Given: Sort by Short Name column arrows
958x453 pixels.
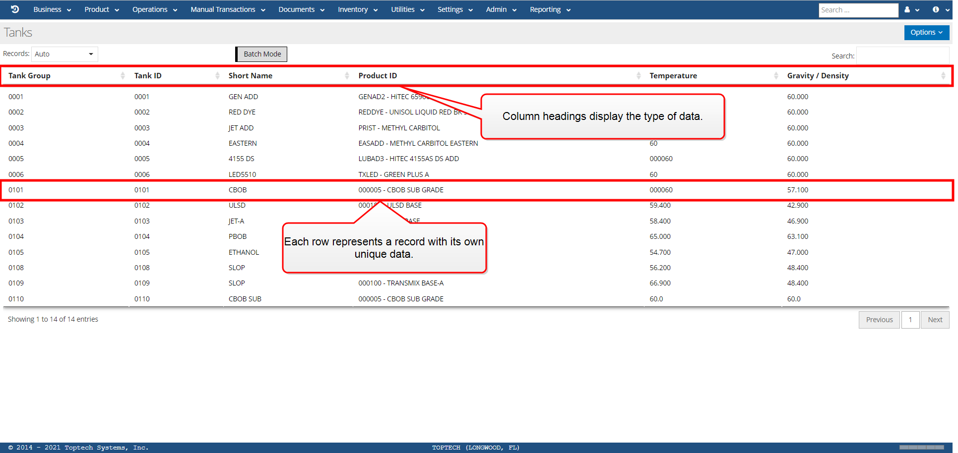Looking at the screenshot, I should click(347, 76).
